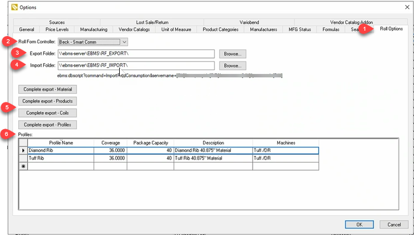Screen dimensions: 414x235
Task: Click in the Export Folder path field
Action: (136, 53)
